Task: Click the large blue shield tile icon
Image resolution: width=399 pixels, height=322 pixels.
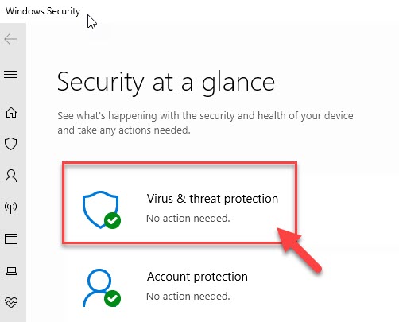Action: (101, 209)
